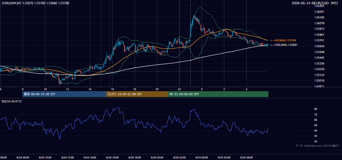342x160 pixels.
Task: Click RSI scale value 30
Action: point(316,136)
